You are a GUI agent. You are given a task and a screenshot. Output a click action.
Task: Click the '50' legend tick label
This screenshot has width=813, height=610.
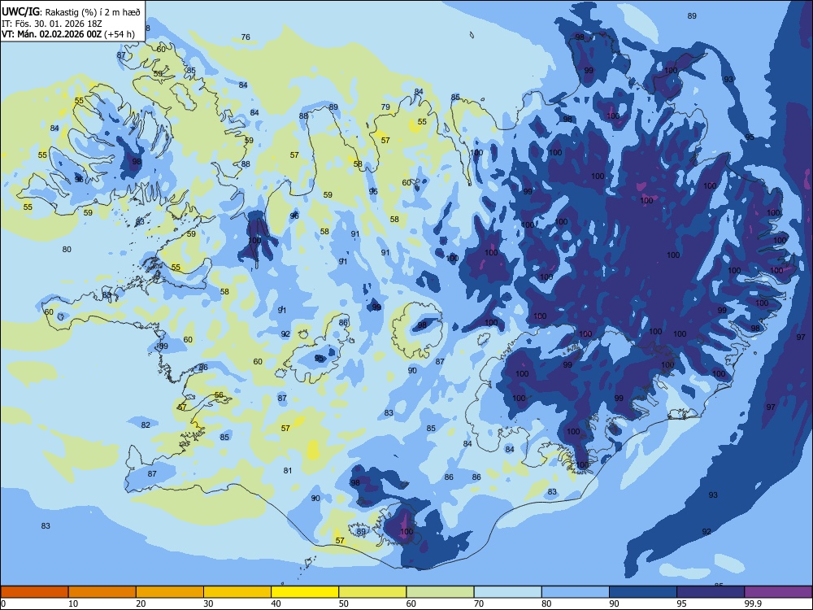point(344,603)
